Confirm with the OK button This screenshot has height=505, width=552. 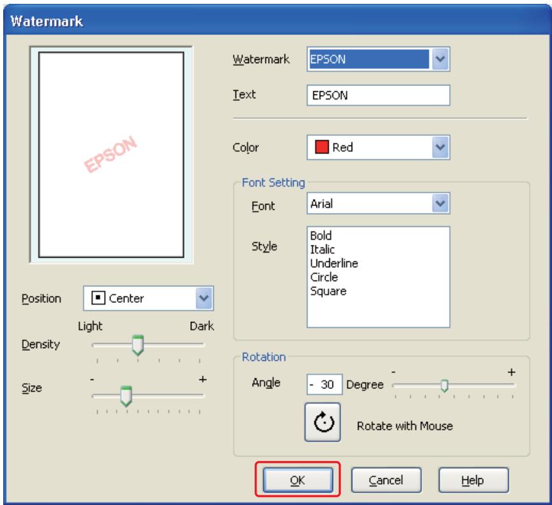297,480
